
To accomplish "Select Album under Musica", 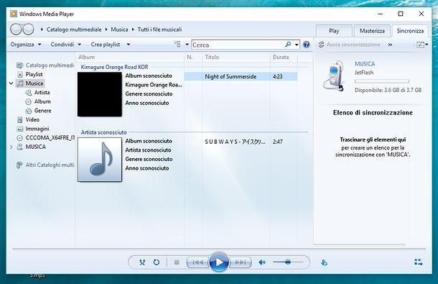I will (38, 101).
